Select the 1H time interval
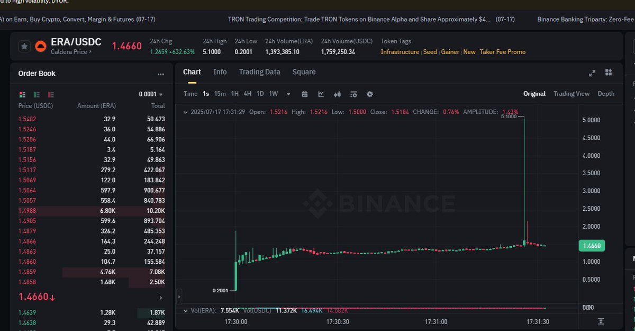Screen dimensions: 635x331 235,94
